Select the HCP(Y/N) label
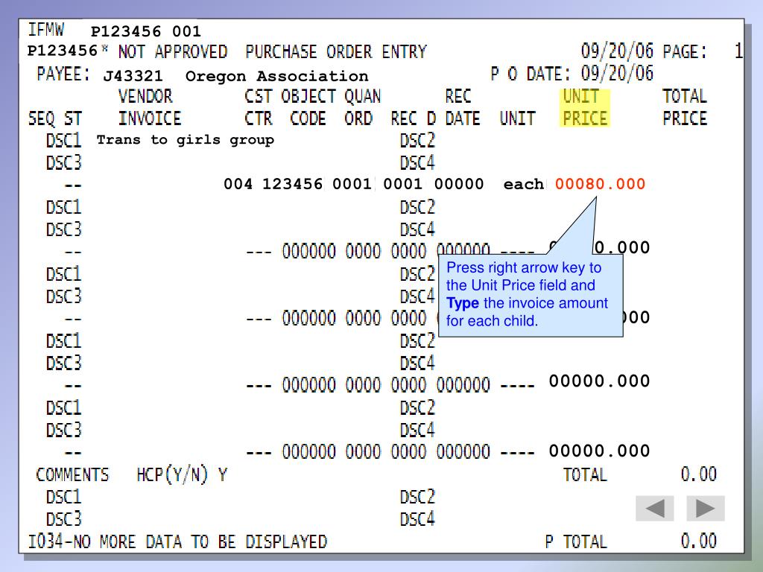Viewport: 763px width, 572px height. click(172, 474)
